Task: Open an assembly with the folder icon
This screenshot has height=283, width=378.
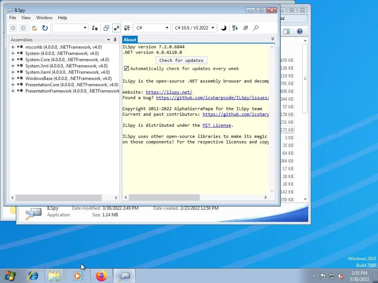Action: [34, 28]
